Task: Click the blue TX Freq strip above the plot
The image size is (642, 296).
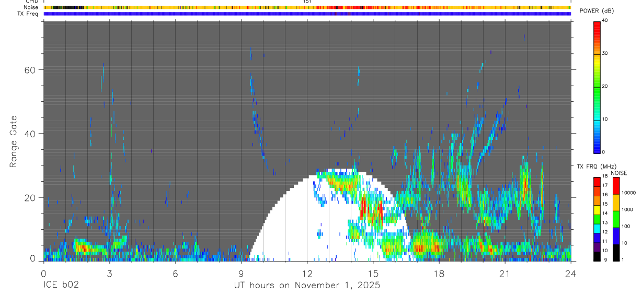Action: coord(307,14)
